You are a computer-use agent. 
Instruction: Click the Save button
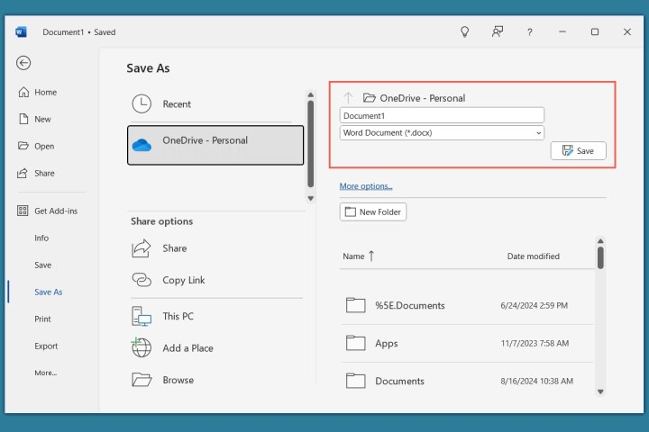pyautogui.click(x=578, y=151)
